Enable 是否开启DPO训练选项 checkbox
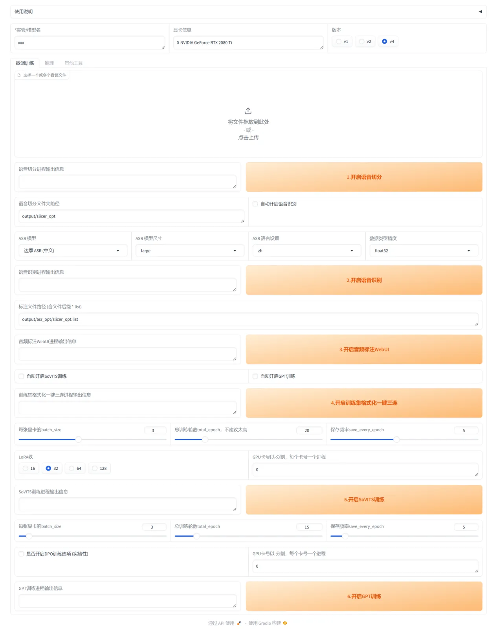Screen dimensions: 499x629 [22, 554]
